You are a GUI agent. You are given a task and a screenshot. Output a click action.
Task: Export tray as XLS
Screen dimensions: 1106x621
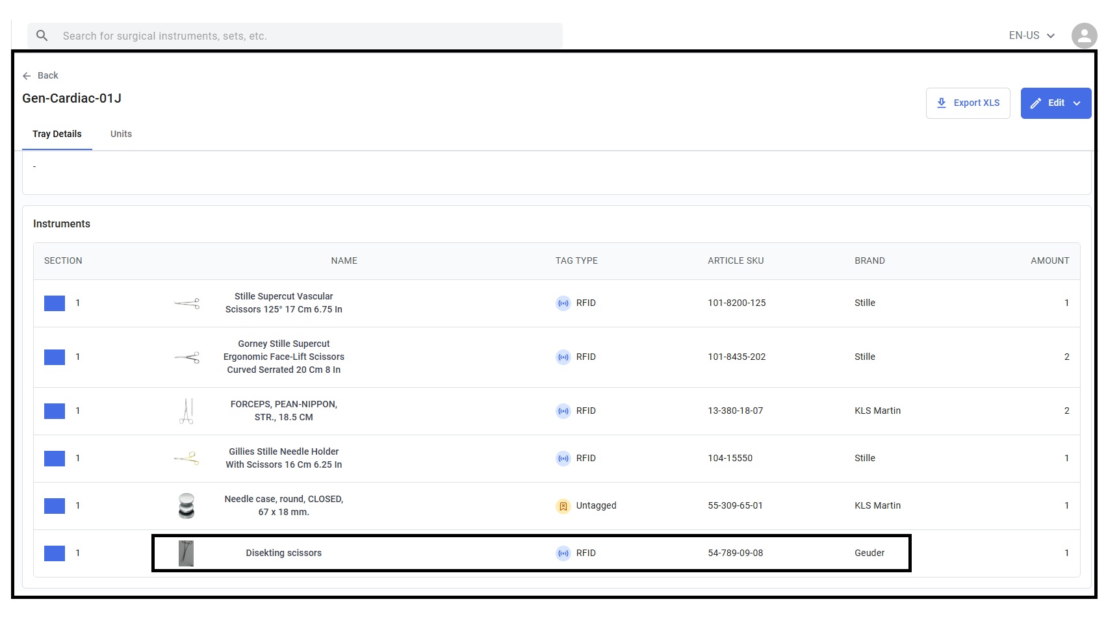click(x=968, y=103)
